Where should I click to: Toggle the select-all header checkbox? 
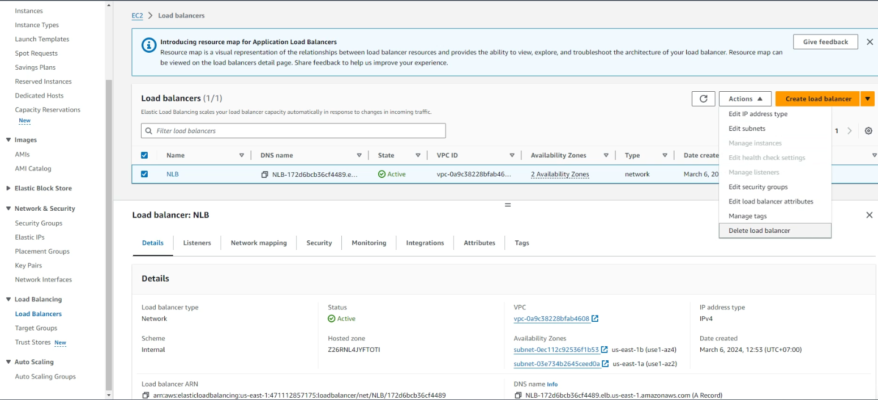[x=144, y=155]
